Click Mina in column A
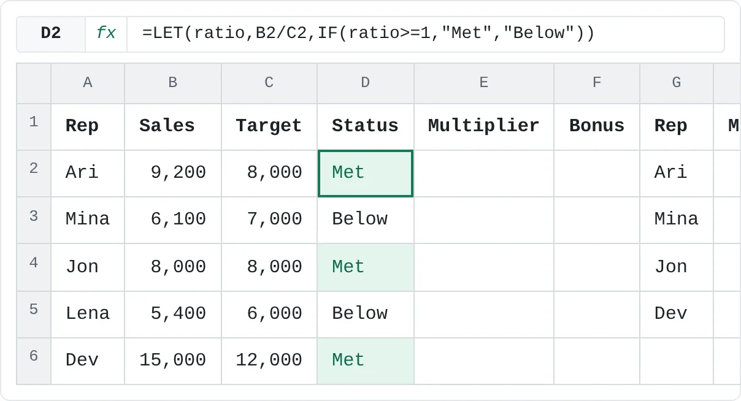 point(88,220)
